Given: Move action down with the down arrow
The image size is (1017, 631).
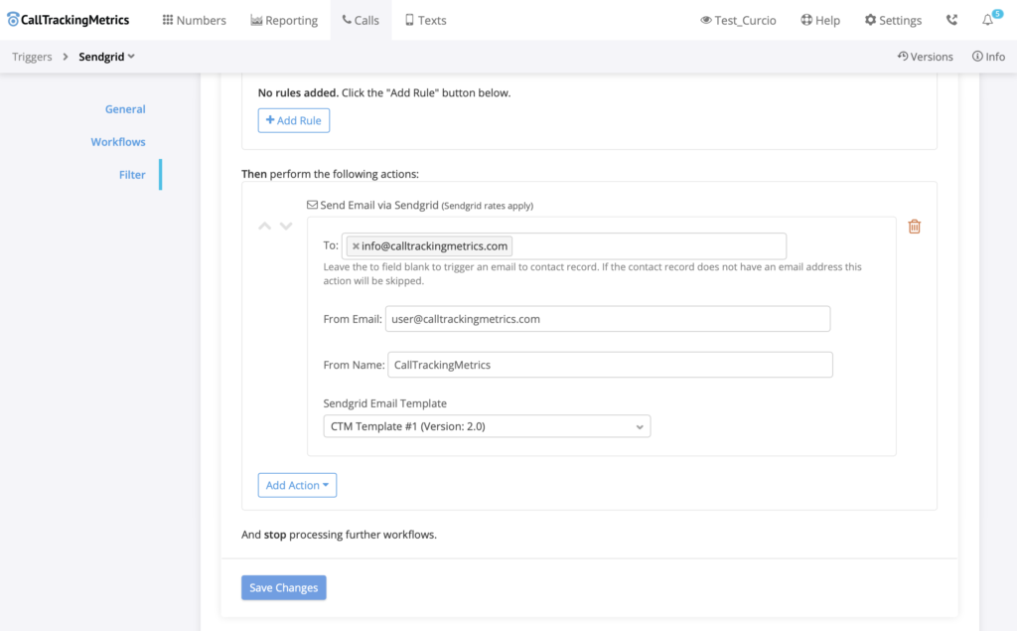Looking at the screenshot, I should click(x=286, y=227).
